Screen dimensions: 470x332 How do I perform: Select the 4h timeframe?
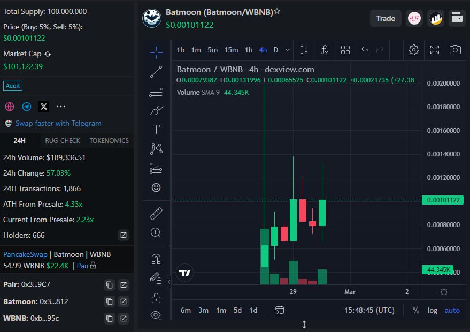tap(263, 50)
